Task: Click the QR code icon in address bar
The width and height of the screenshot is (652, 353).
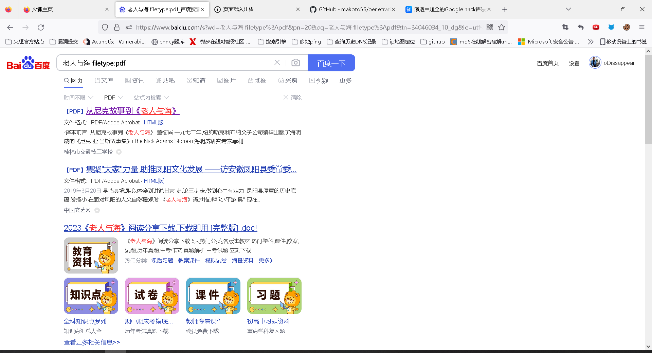Action: tap(490, 27)
